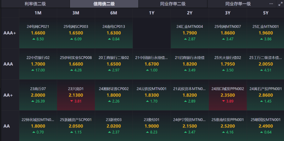Select the AA+ rating row label
Image resolution: width=284 pixels, height=141 pixels.
(10, 95)
